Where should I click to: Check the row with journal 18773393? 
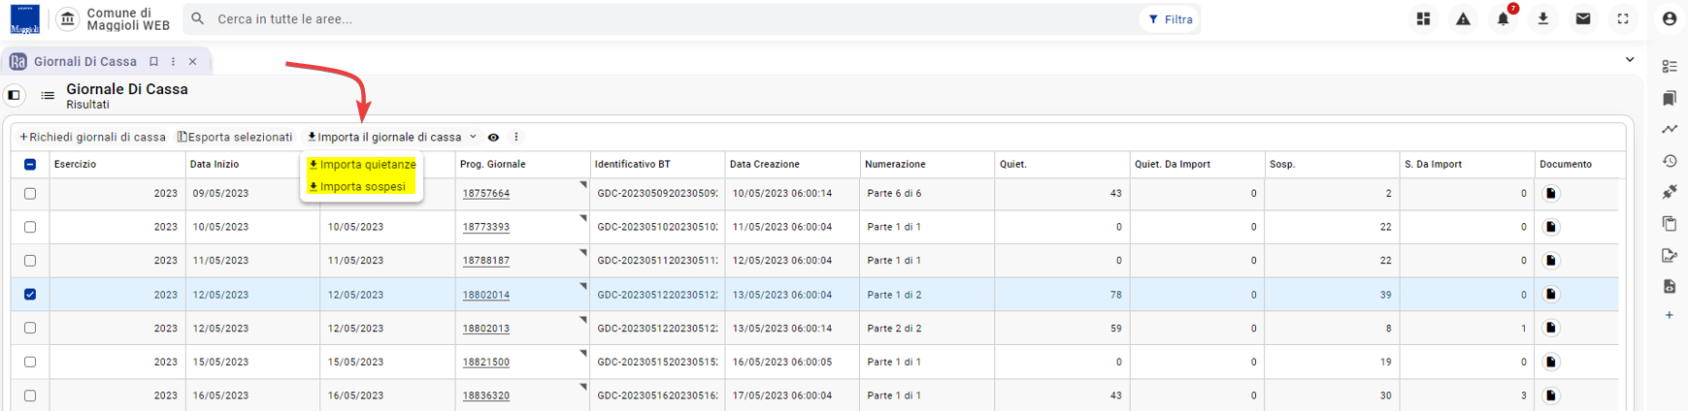tap(30, 227)
